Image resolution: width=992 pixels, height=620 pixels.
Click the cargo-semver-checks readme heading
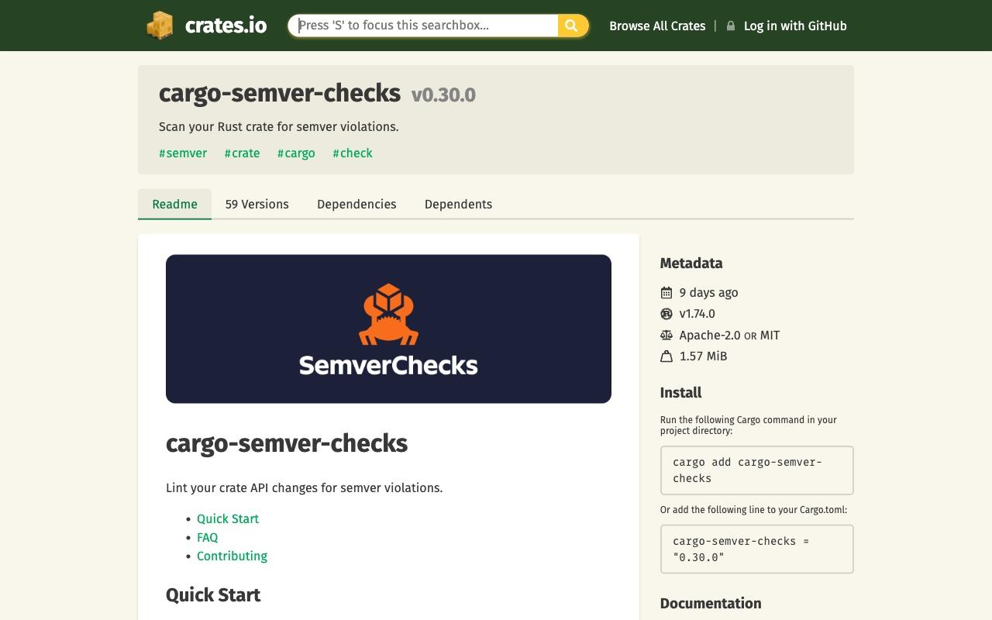287,443
